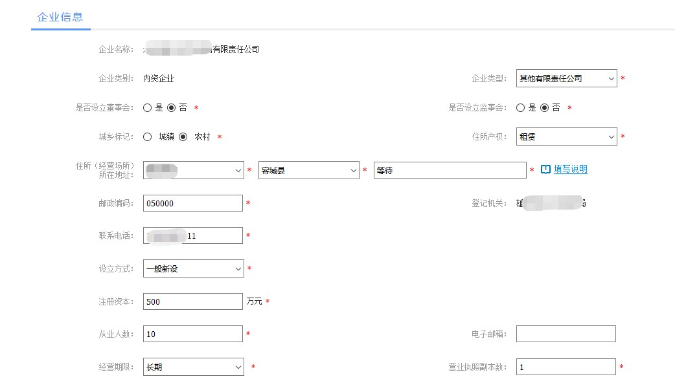675x392 pixels.
Task: Expand the 设立方式 dropdown showing 一般新设
Action: pyautogui.click(x=193, y=268)
